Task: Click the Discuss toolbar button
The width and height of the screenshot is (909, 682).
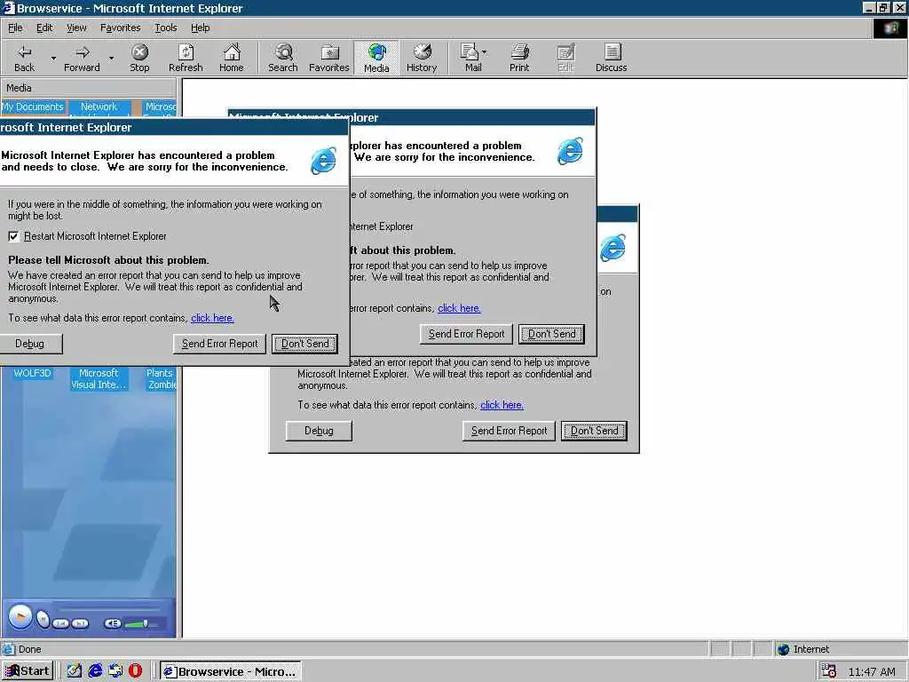Action: [x=611, y=58]
